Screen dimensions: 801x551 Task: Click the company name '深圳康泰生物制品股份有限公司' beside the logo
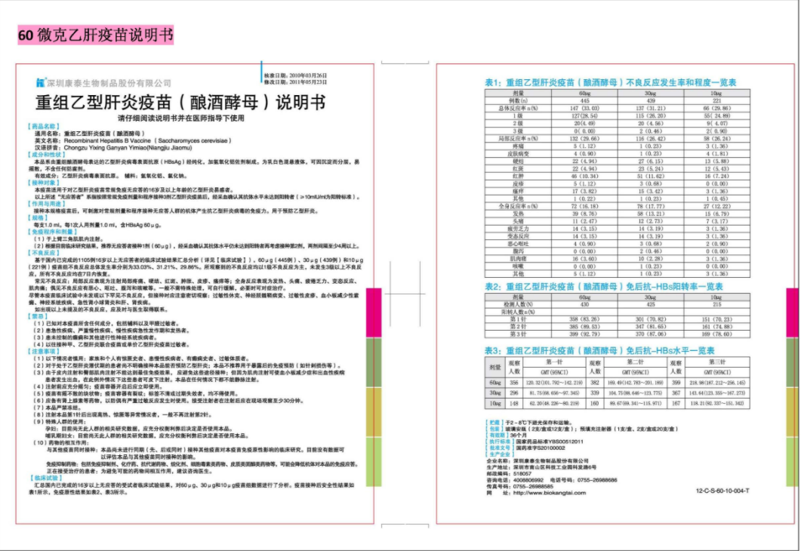[x=109, y=83]
